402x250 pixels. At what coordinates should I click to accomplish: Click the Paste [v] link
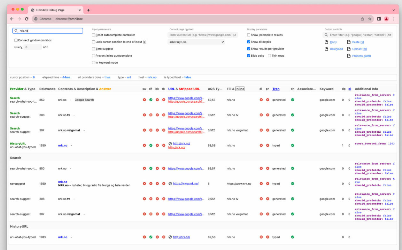point(358,42)
